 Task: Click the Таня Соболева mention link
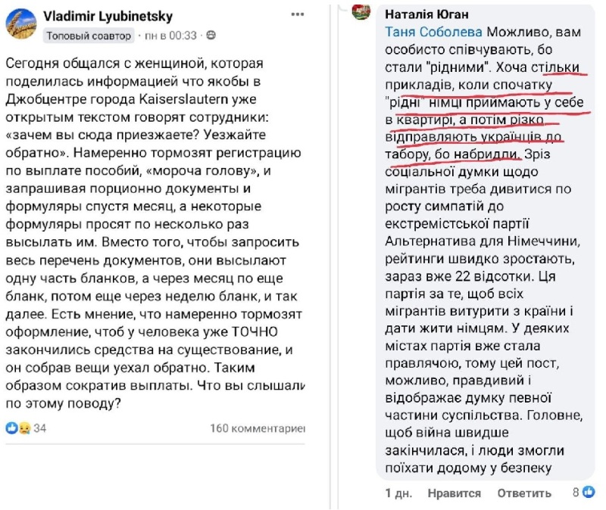coord(433,32)
